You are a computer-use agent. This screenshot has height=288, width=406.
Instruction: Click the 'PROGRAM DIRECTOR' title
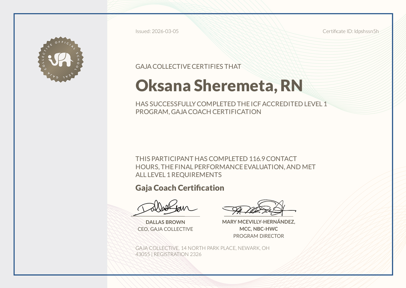pos(259,236)
